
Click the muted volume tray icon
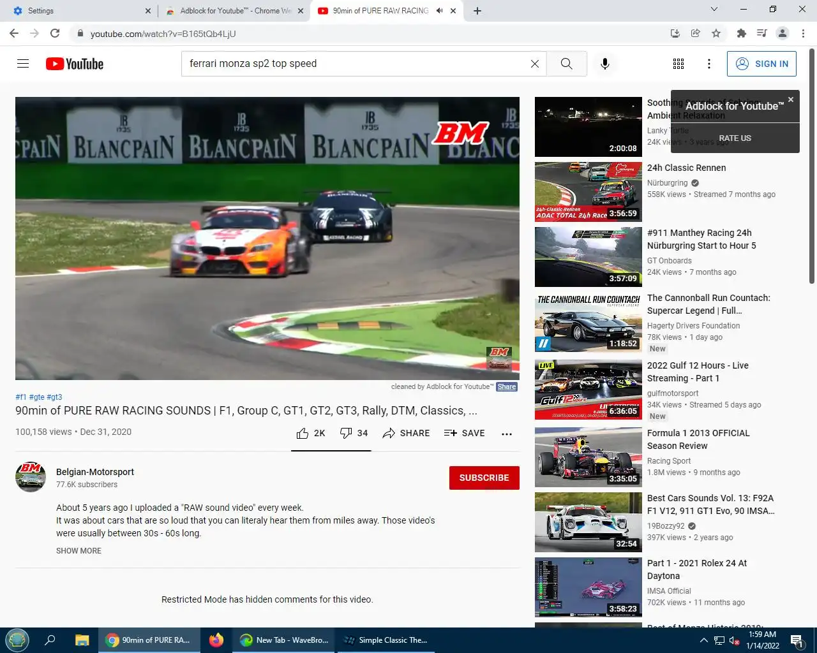tap(735, 641)
